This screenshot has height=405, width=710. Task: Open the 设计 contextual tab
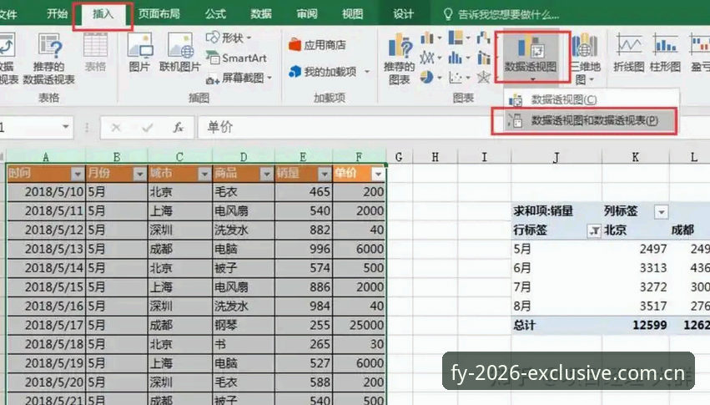(x=403, y=14)
